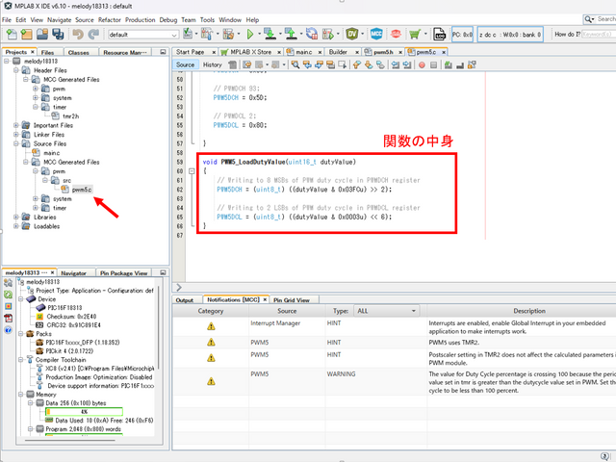616x462 pixels.
Task: Open the main.c editor tab
Action: (302, 51)
